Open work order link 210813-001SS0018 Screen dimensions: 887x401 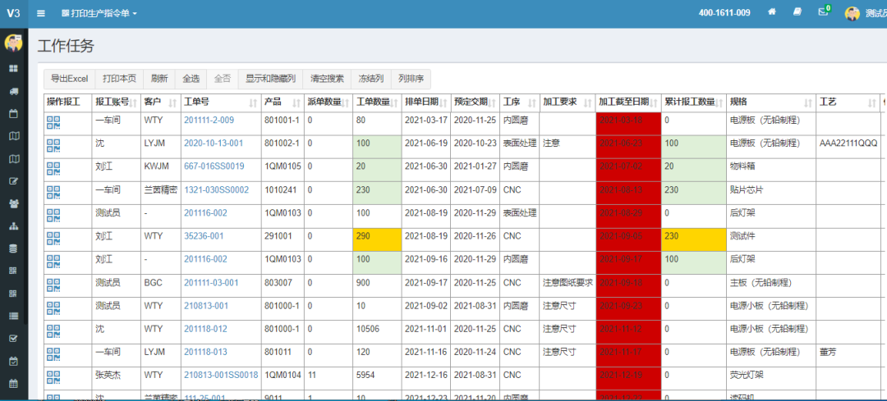[221, 375]
